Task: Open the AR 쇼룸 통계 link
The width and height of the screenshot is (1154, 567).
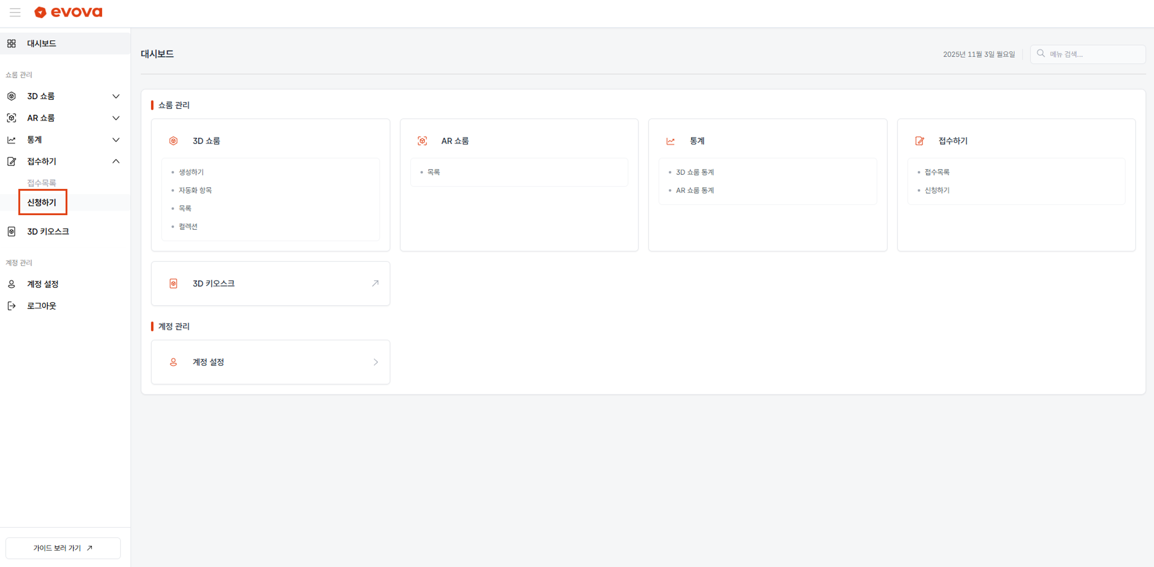Action: pos(695,190)
